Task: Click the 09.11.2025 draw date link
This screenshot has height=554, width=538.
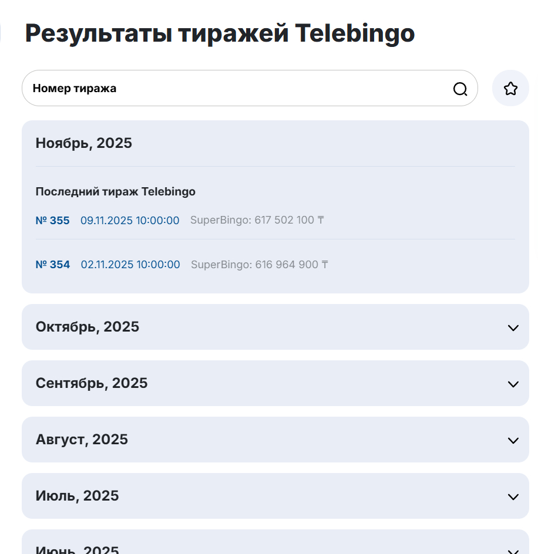Action: pyautogui.click(x=130, y=221)
